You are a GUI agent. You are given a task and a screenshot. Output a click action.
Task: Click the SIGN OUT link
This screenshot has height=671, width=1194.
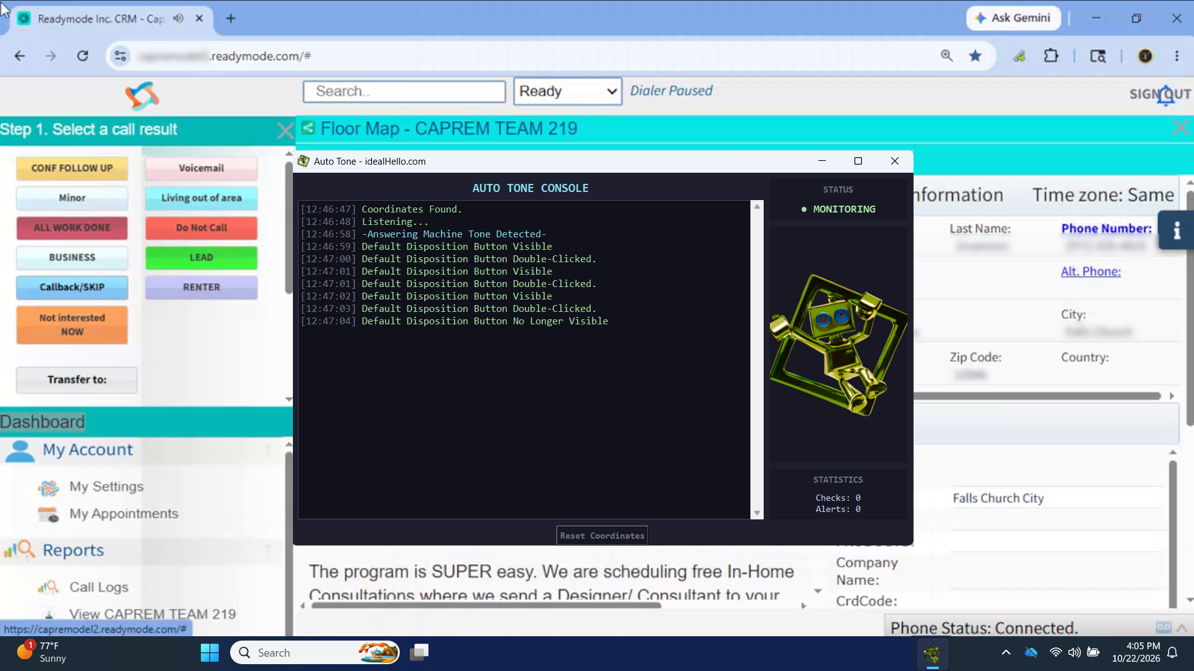(1160, 94)
